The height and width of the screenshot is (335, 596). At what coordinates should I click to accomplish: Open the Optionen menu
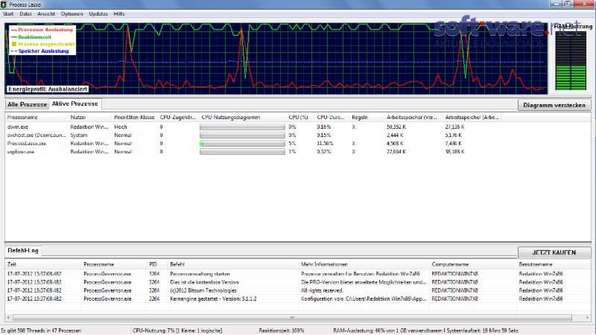[72, 13]
